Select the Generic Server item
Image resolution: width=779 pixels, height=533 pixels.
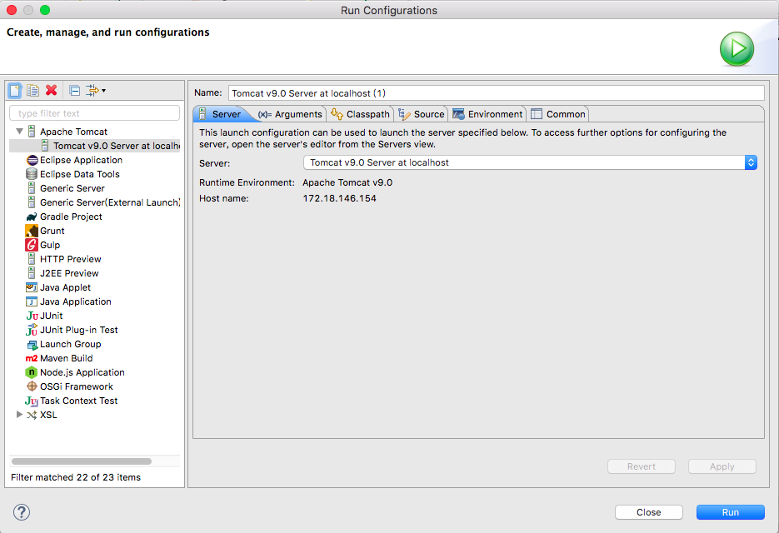click(72, 188)
